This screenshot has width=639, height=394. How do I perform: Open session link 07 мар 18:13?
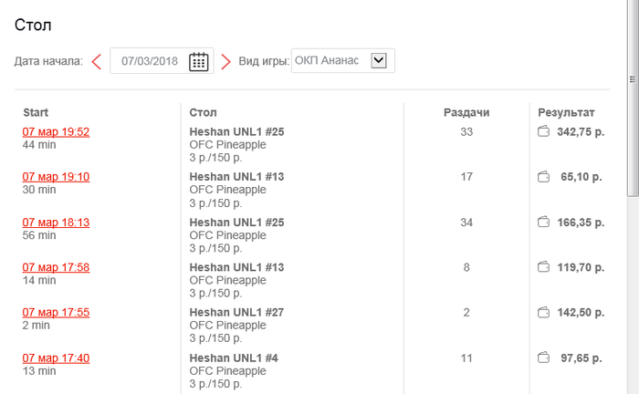click(x=56, y=222)
